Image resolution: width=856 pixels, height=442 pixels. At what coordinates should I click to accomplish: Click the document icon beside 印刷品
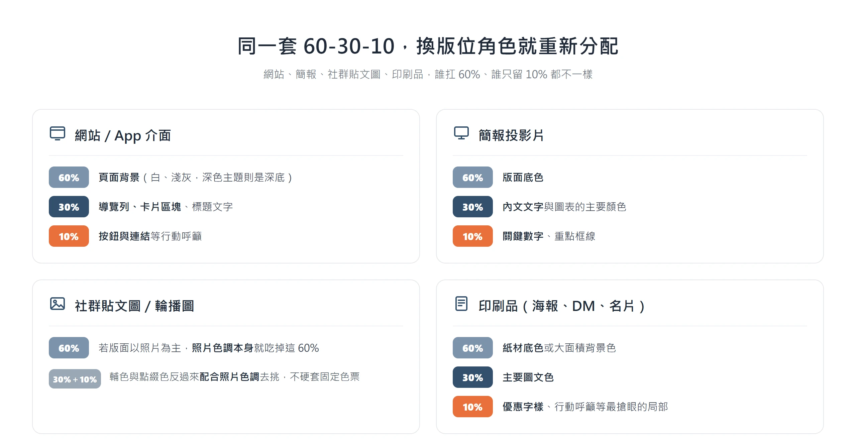[461, 304]
